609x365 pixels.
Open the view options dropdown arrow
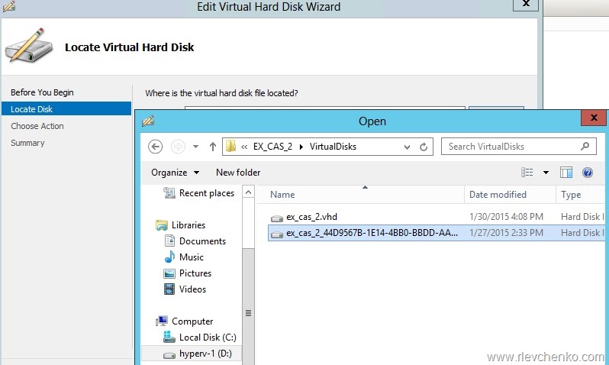[x=546, y=173]
